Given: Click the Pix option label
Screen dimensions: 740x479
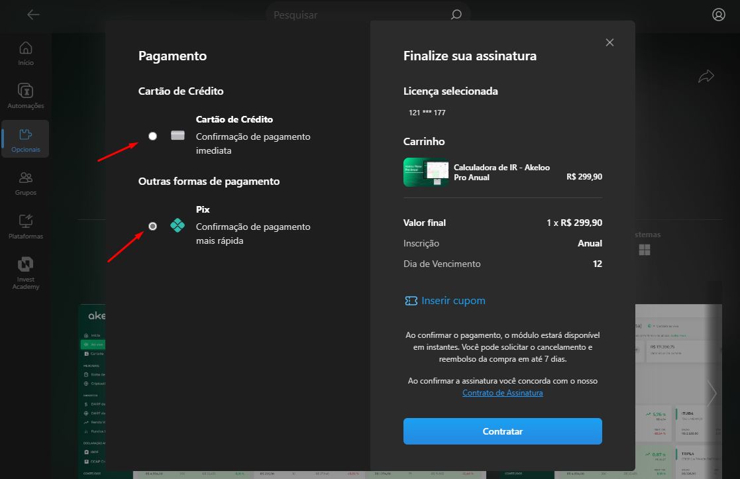Looking at the screenshot, I should click(203, 209).
